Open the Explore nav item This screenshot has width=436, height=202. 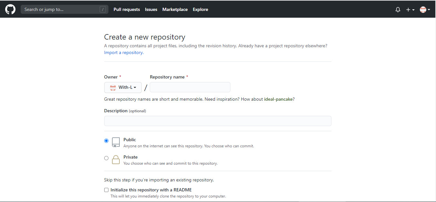coord(200,9)
